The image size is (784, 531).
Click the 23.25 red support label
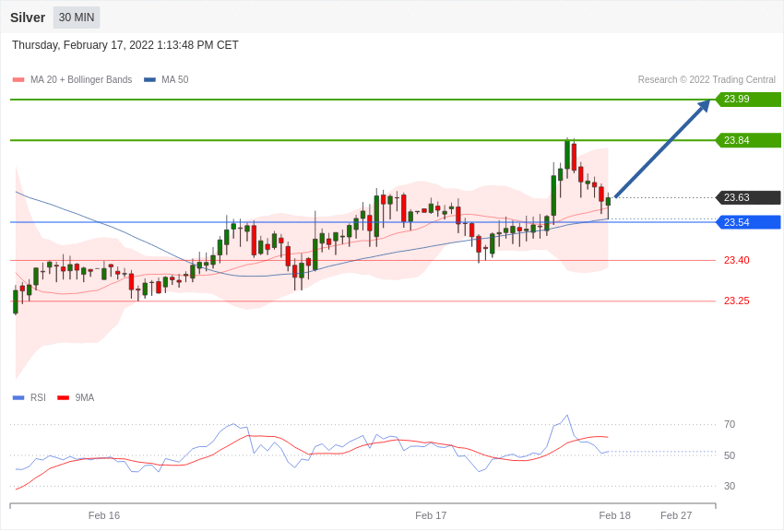[x=737, y=301]
